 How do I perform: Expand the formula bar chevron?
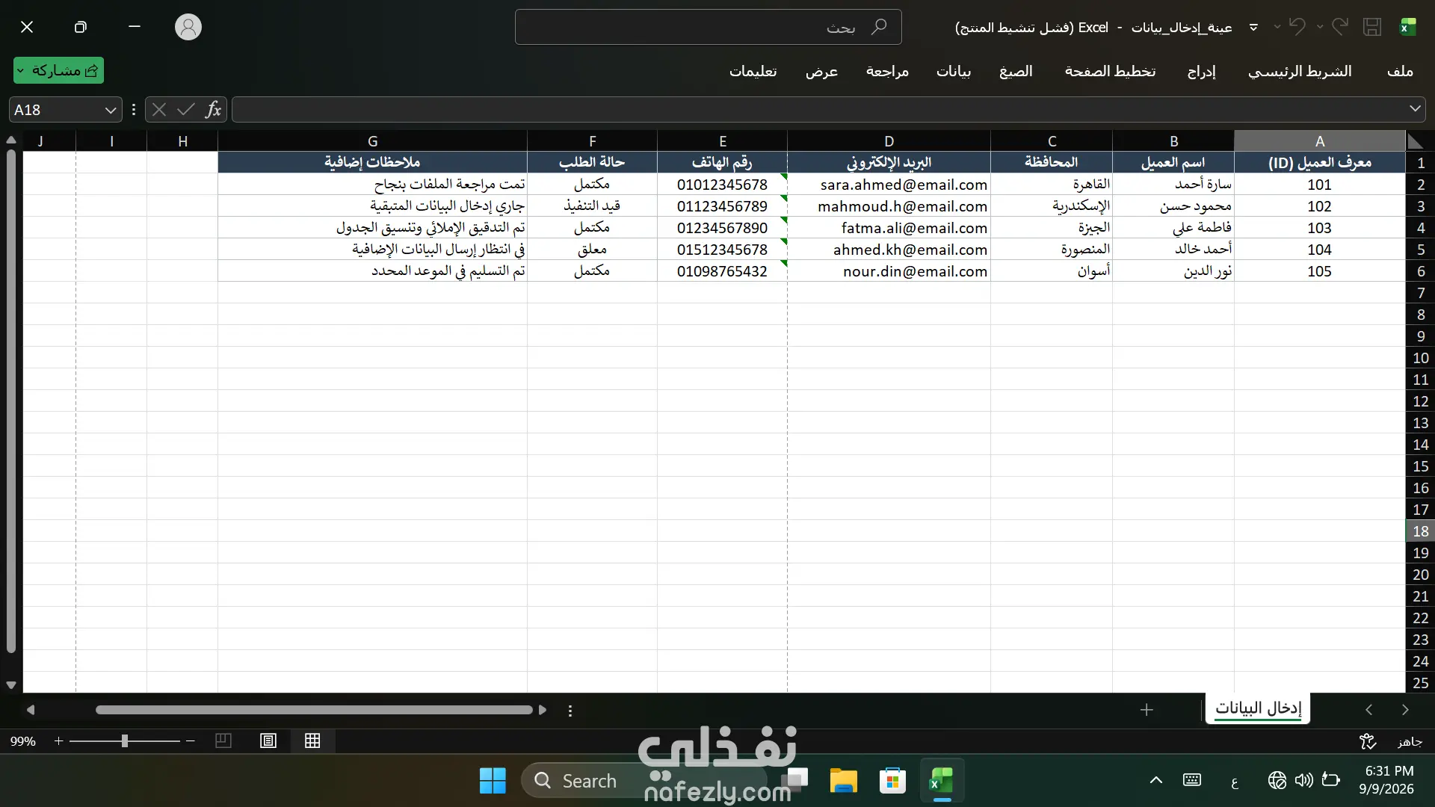[1415, 109]
